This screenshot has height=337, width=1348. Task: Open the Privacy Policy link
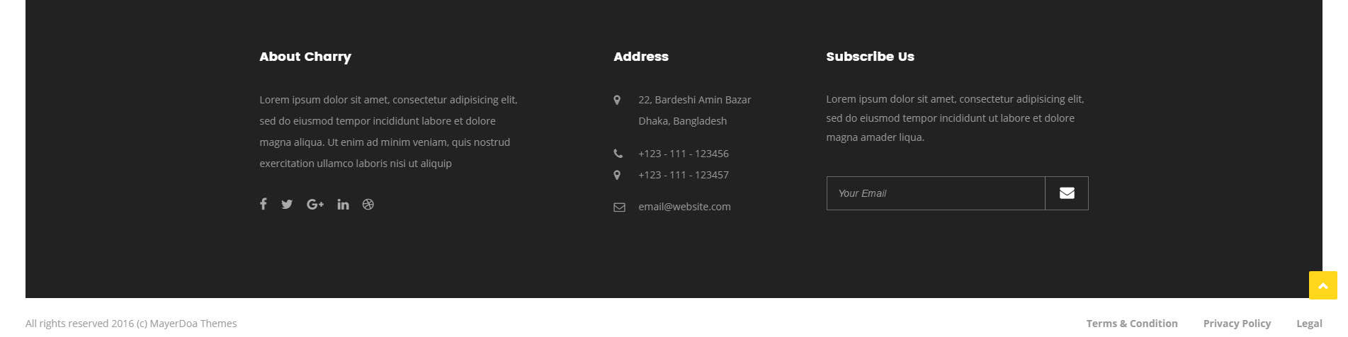coord(1237,324)
